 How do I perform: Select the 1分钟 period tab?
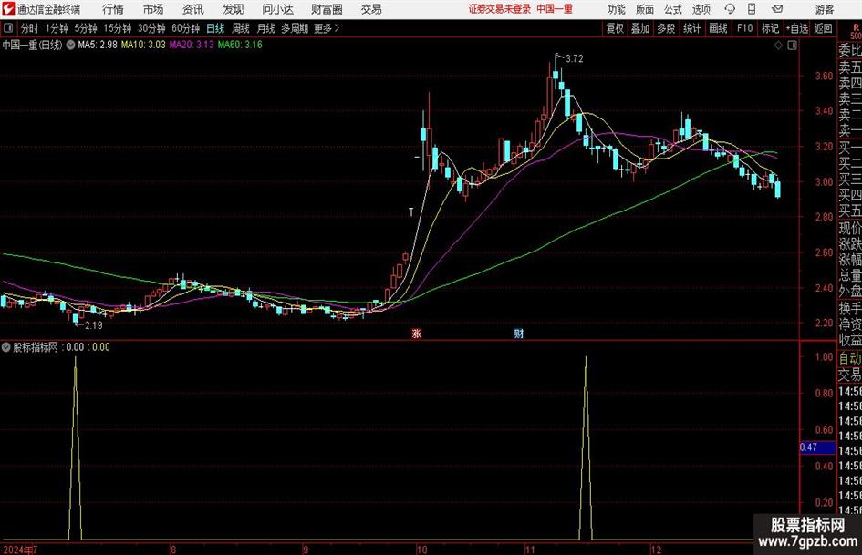57,28
